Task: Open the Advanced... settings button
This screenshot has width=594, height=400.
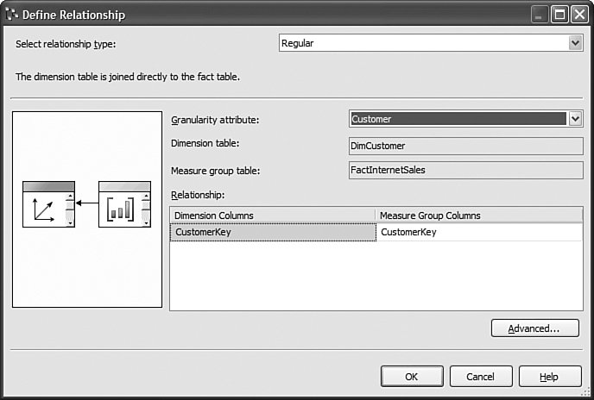Action: click(535, 328)
